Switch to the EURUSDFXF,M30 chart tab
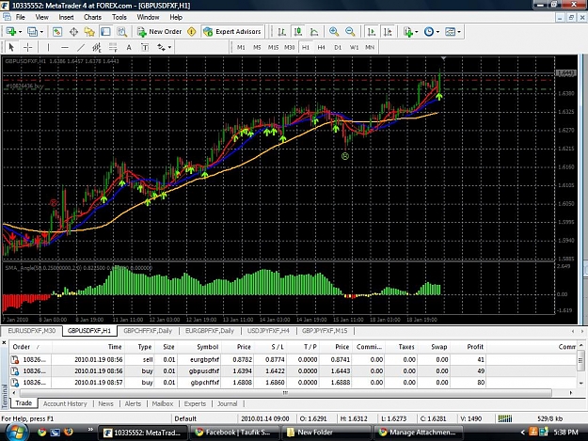588x441 pixels. (31, 331)
